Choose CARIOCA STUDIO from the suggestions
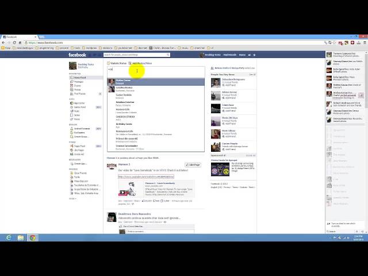This screenshot has height=276, width=368. point(156,118)
